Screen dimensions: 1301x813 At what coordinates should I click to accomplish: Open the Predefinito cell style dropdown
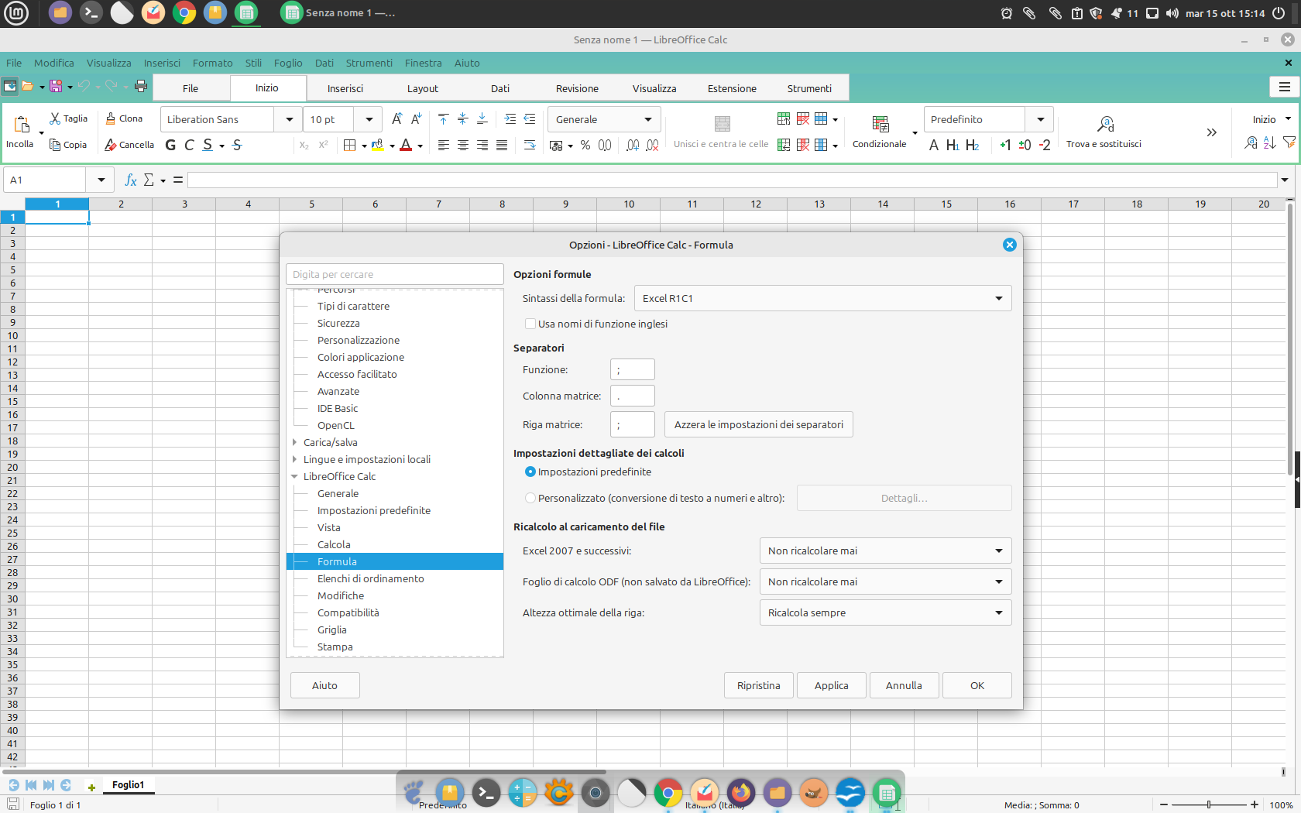(x=1040, y=119)
